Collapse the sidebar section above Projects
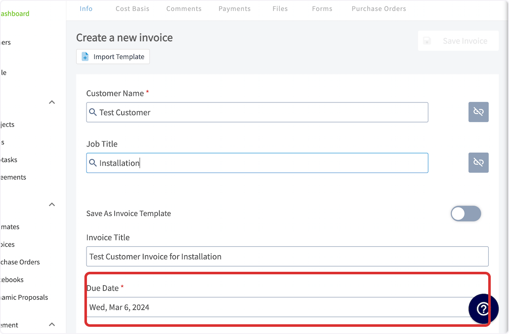The image size is (509, 334). pyautogui.click(x=52, y=102)
